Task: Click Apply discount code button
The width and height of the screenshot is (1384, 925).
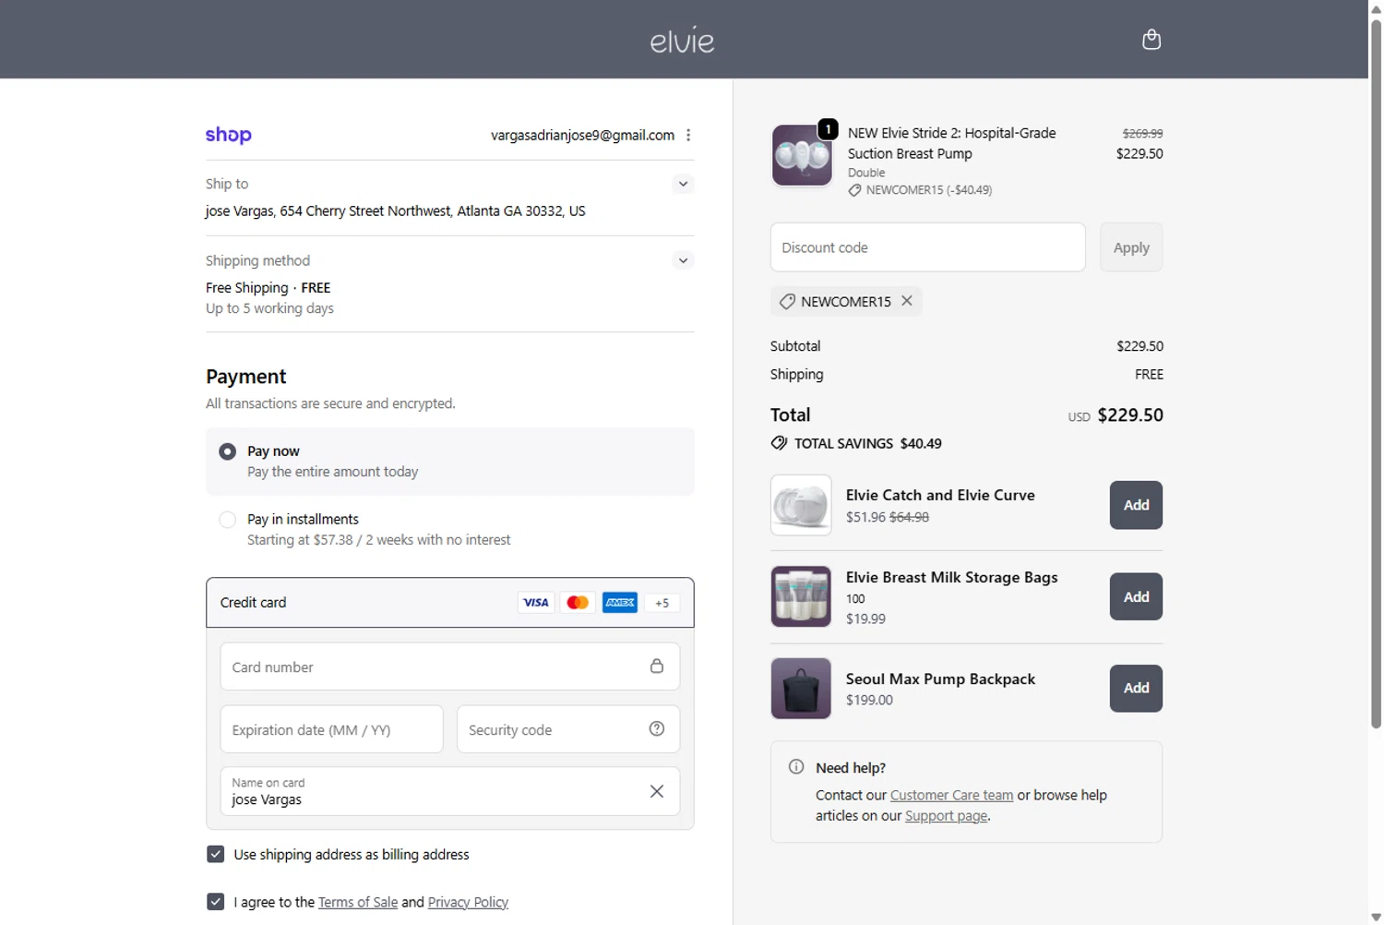Action: pyautogui.click(x=1131, y=247)
